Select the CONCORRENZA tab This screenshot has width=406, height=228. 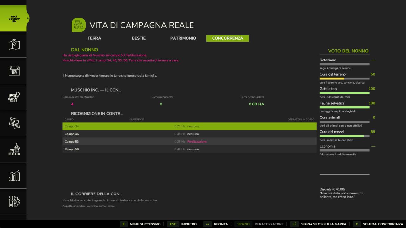[227, 38]
